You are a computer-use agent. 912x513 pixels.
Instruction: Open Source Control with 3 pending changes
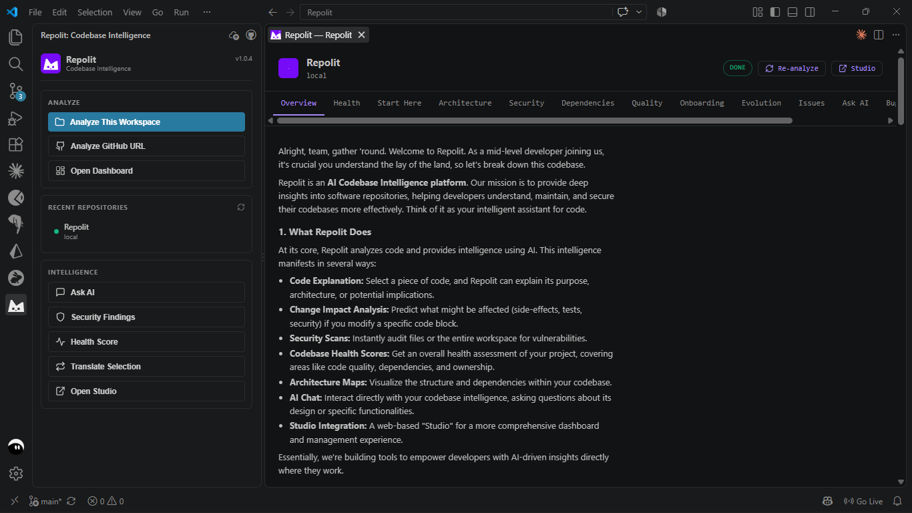(x=16, y=92)
